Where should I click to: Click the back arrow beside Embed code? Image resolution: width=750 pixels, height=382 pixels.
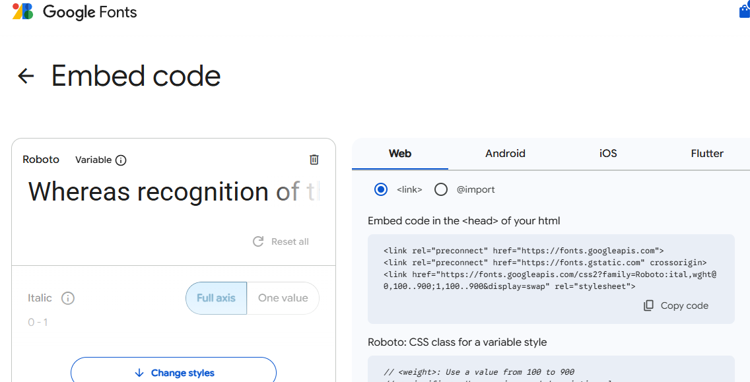pyautogui.click(x=26, y=76)
